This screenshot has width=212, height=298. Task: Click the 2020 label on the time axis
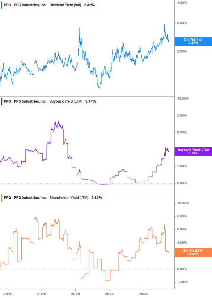75,294
